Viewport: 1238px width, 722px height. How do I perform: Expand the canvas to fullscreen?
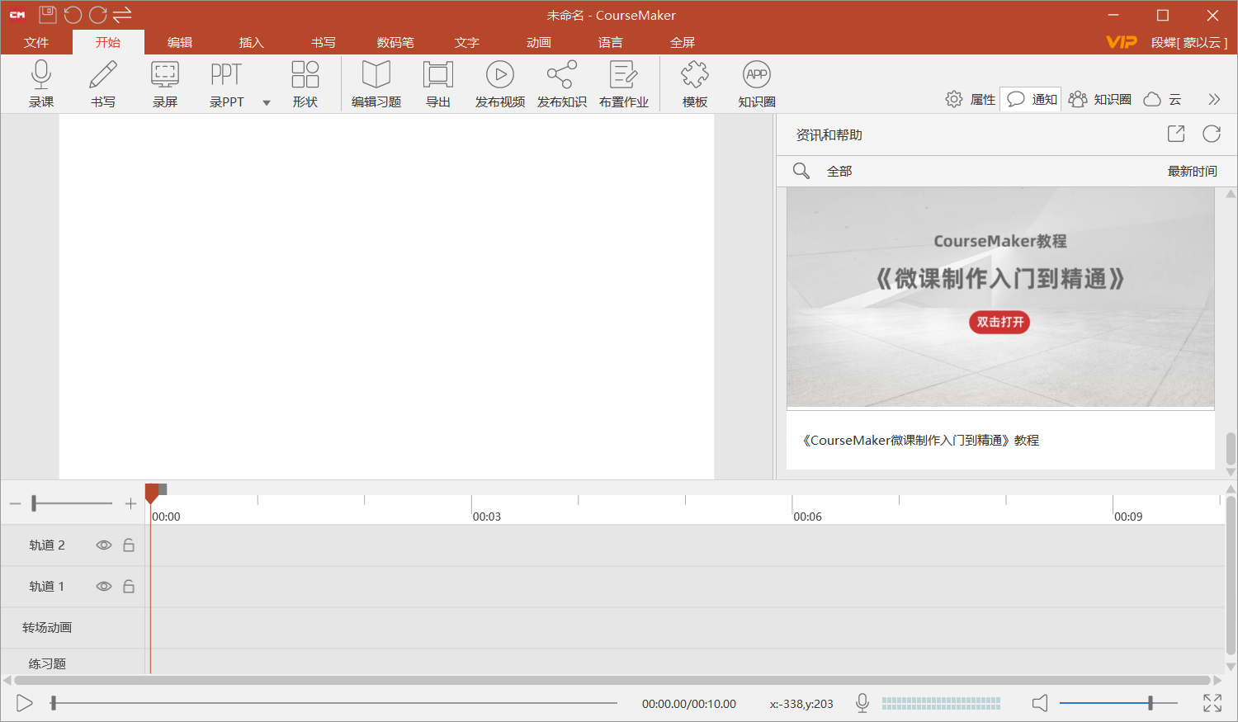(1212, 703)
